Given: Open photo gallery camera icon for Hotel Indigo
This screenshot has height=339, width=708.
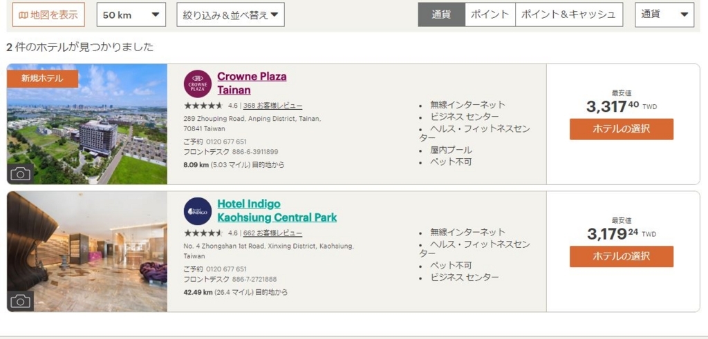Looking at the screenshot, I should click(x=20, y=301).
